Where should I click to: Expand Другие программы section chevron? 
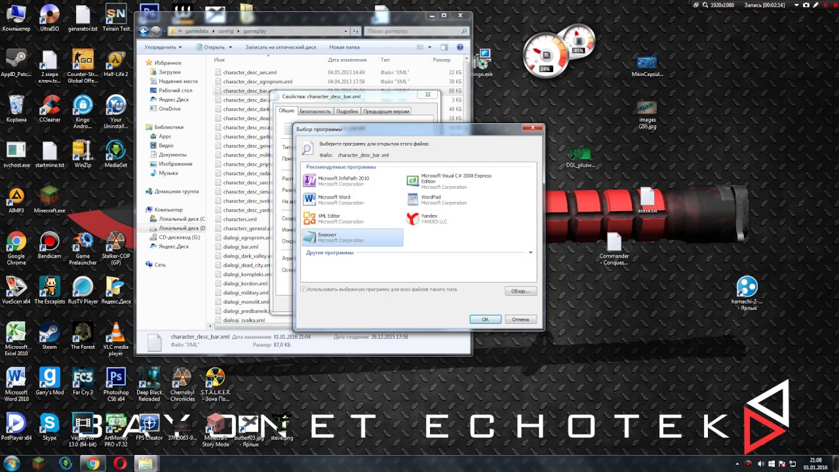pos(530,252)
